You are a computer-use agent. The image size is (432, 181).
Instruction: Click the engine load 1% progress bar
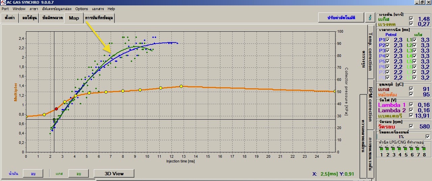401,137
